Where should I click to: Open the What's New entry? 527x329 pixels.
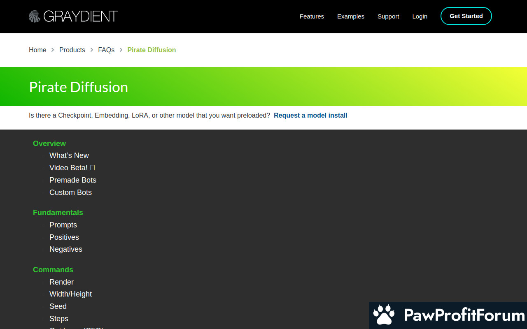pos(69,155)
